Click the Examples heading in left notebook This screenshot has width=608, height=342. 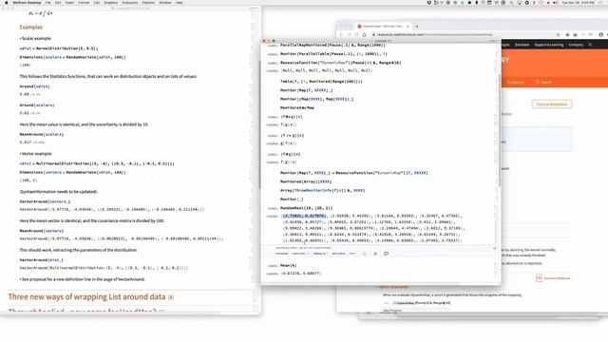pyautogui.click(x=31, y=28)
